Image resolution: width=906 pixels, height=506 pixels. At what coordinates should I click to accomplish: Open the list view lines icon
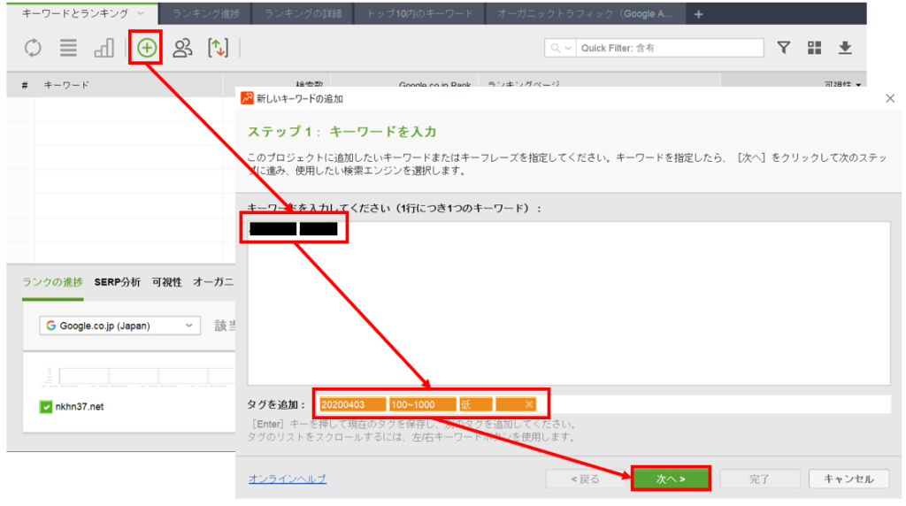68,48
